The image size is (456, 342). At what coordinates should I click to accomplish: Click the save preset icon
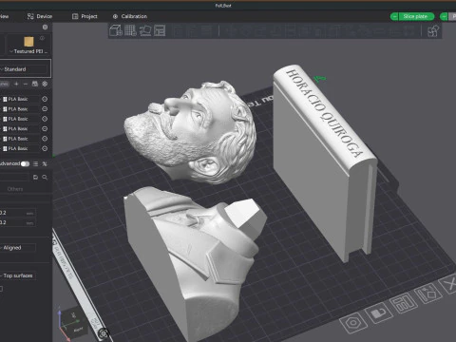click(35, 178)
